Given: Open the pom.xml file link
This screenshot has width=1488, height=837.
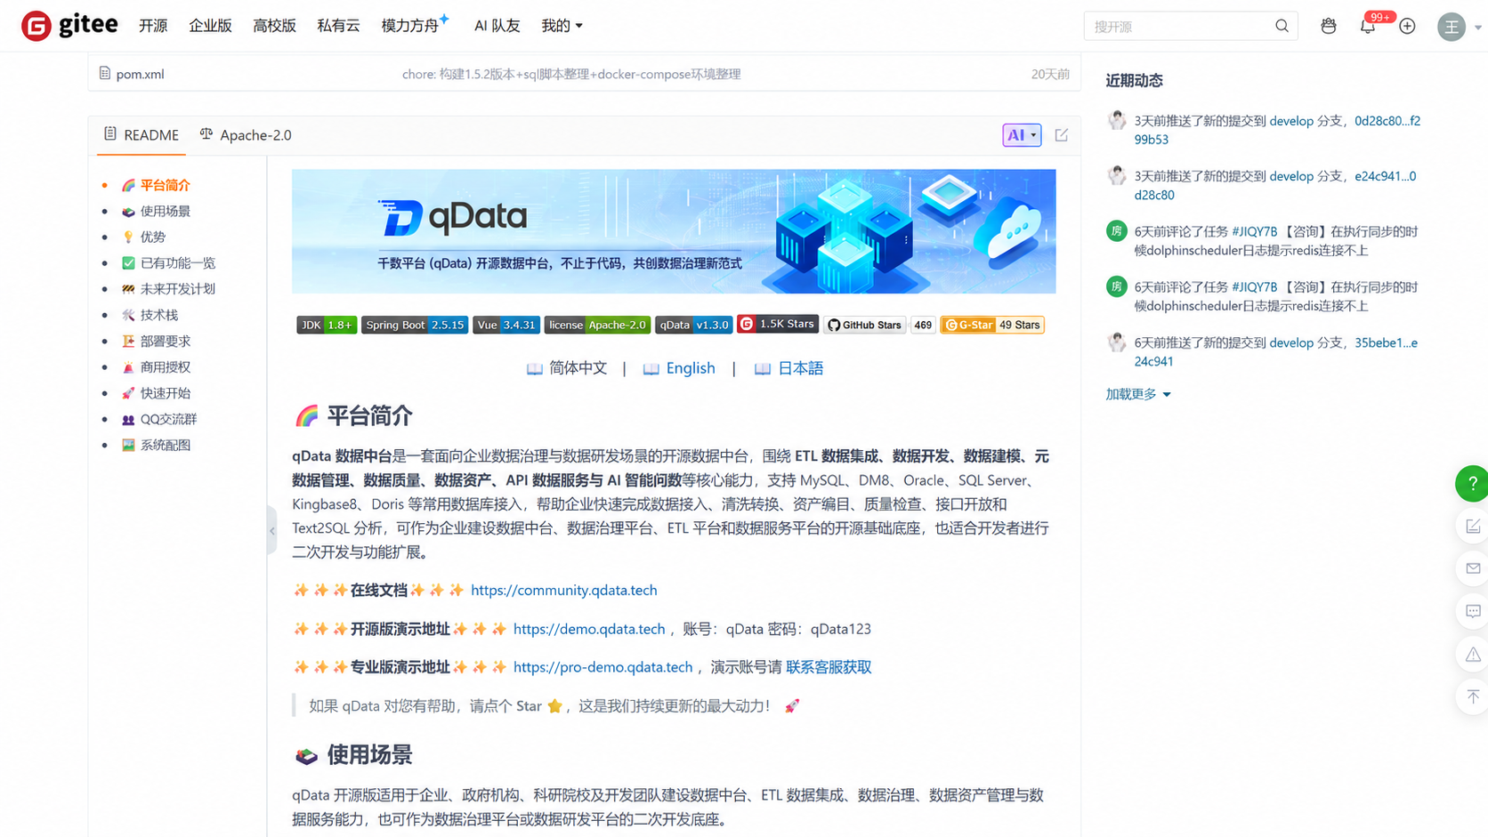Looking at the screenshot, I should coord(140,74).
